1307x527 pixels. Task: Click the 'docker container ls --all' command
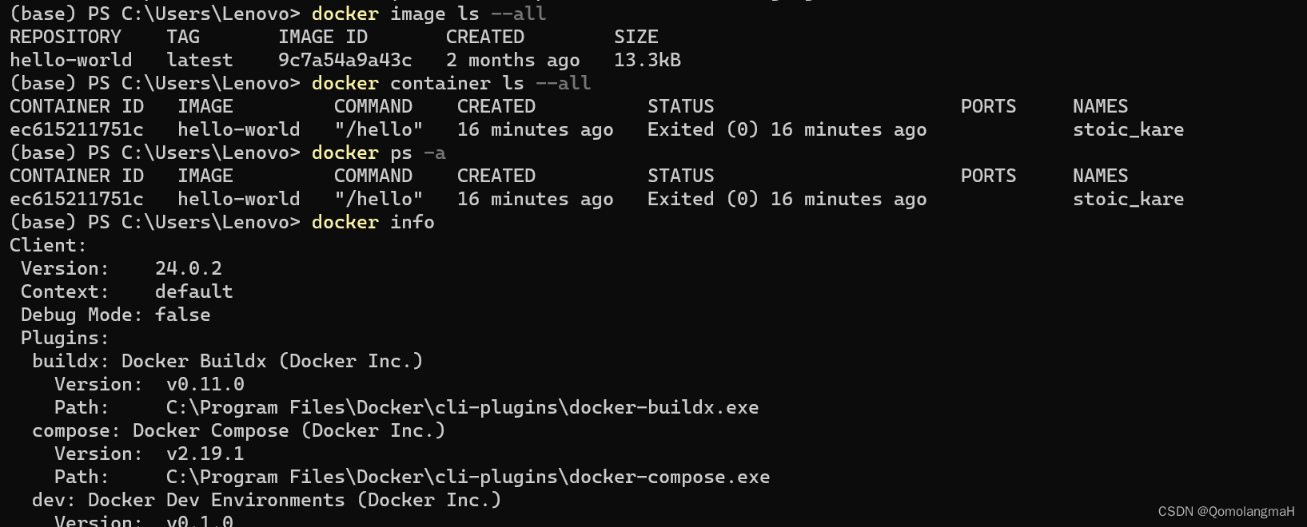[452, 83]
